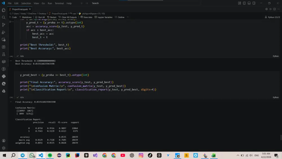Open the notification center icon
The image size is (282, 159).
(276, 155)
